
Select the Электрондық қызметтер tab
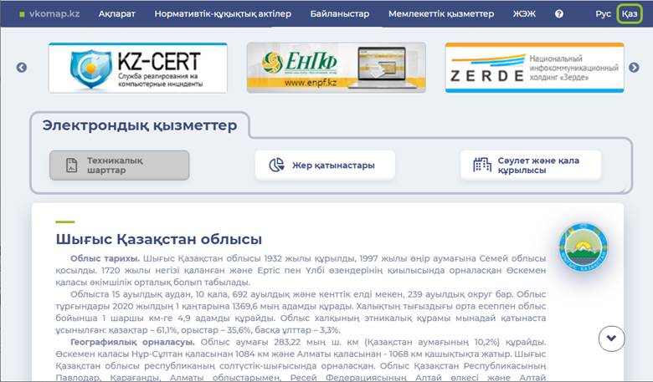(140, 125)
